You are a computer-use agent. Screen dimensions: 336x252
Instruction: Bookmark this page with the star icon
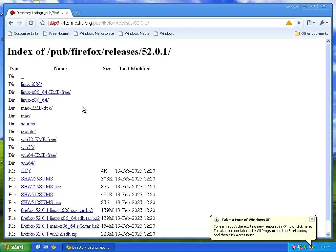[x=43, y=23]
